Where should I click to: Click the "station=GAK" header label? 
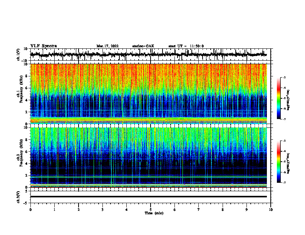coord(143,46)
